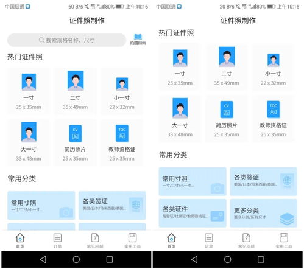
Task: Switch to 常见问题 tab in right phone screen
Action: 246,241
